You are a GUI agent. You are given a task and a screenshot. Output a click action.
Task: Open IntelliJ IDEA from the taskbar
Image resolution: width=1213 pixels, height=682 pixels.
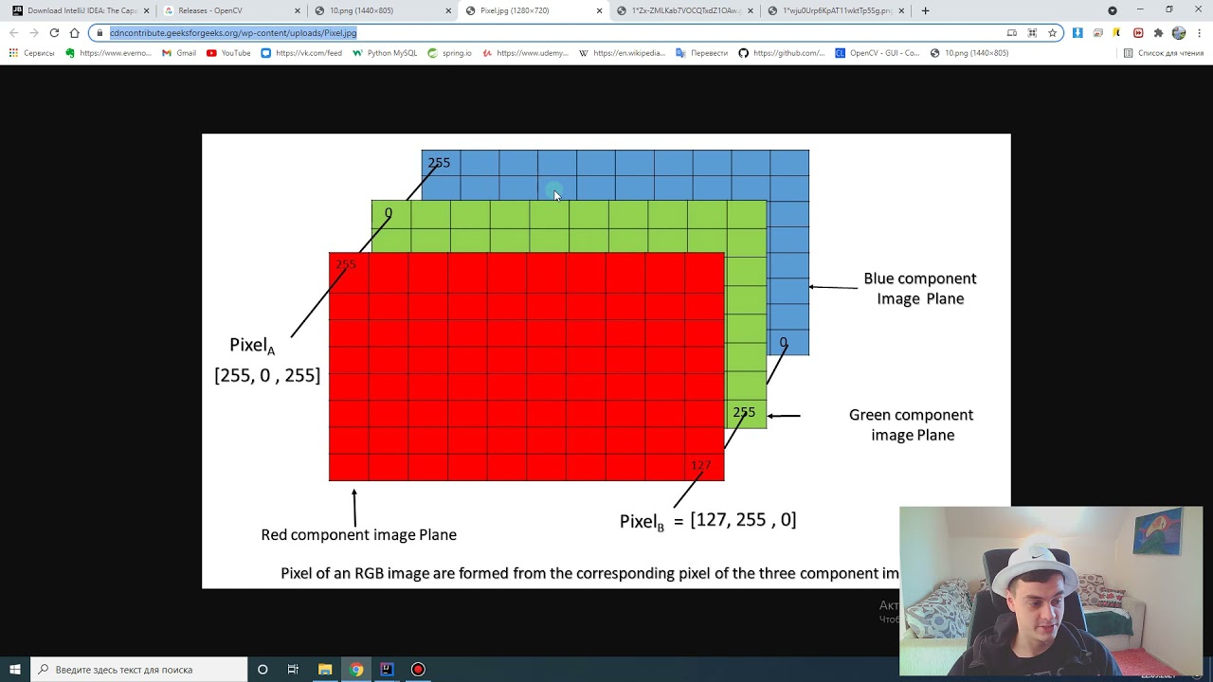[387, 669]
